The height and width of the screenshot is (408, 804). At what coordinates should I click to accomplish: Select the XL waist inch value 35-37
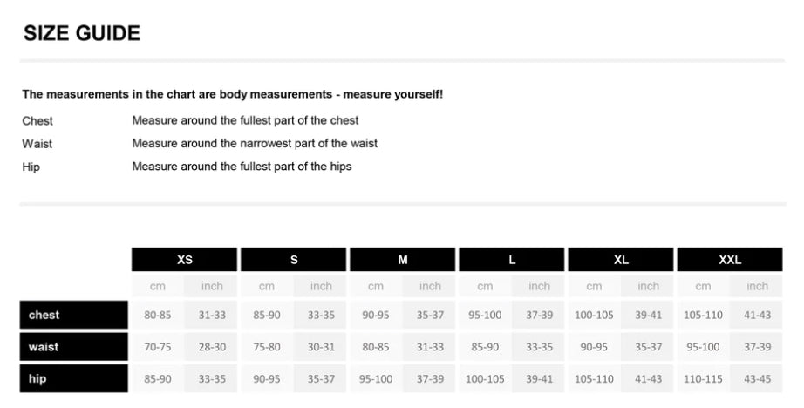tap(648, 347)
